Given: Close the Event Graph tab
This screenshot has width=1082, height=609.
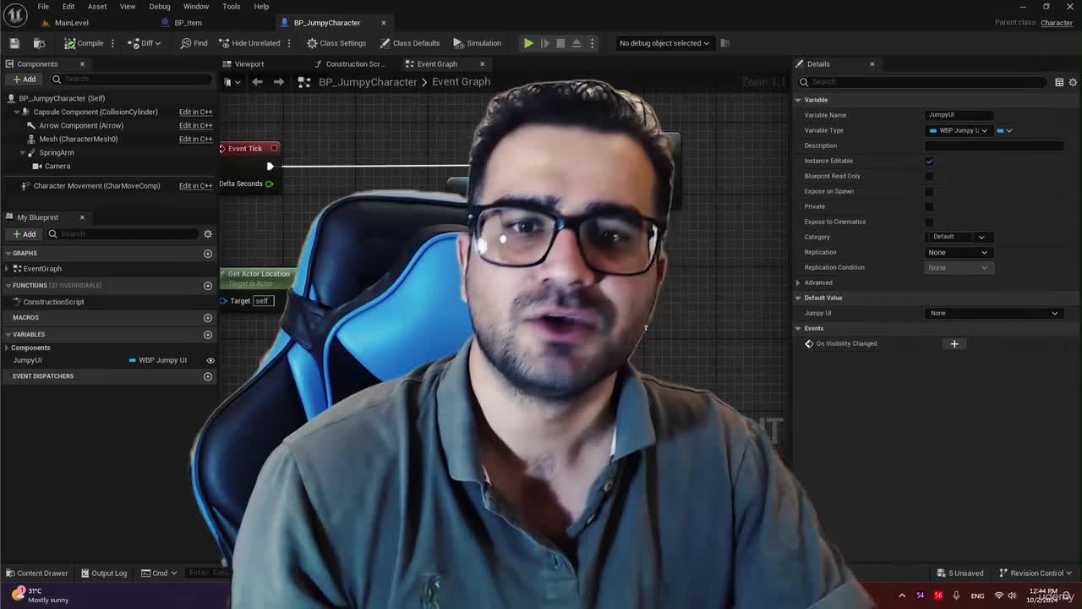Looking at the screenshot, I should (483, 64).
